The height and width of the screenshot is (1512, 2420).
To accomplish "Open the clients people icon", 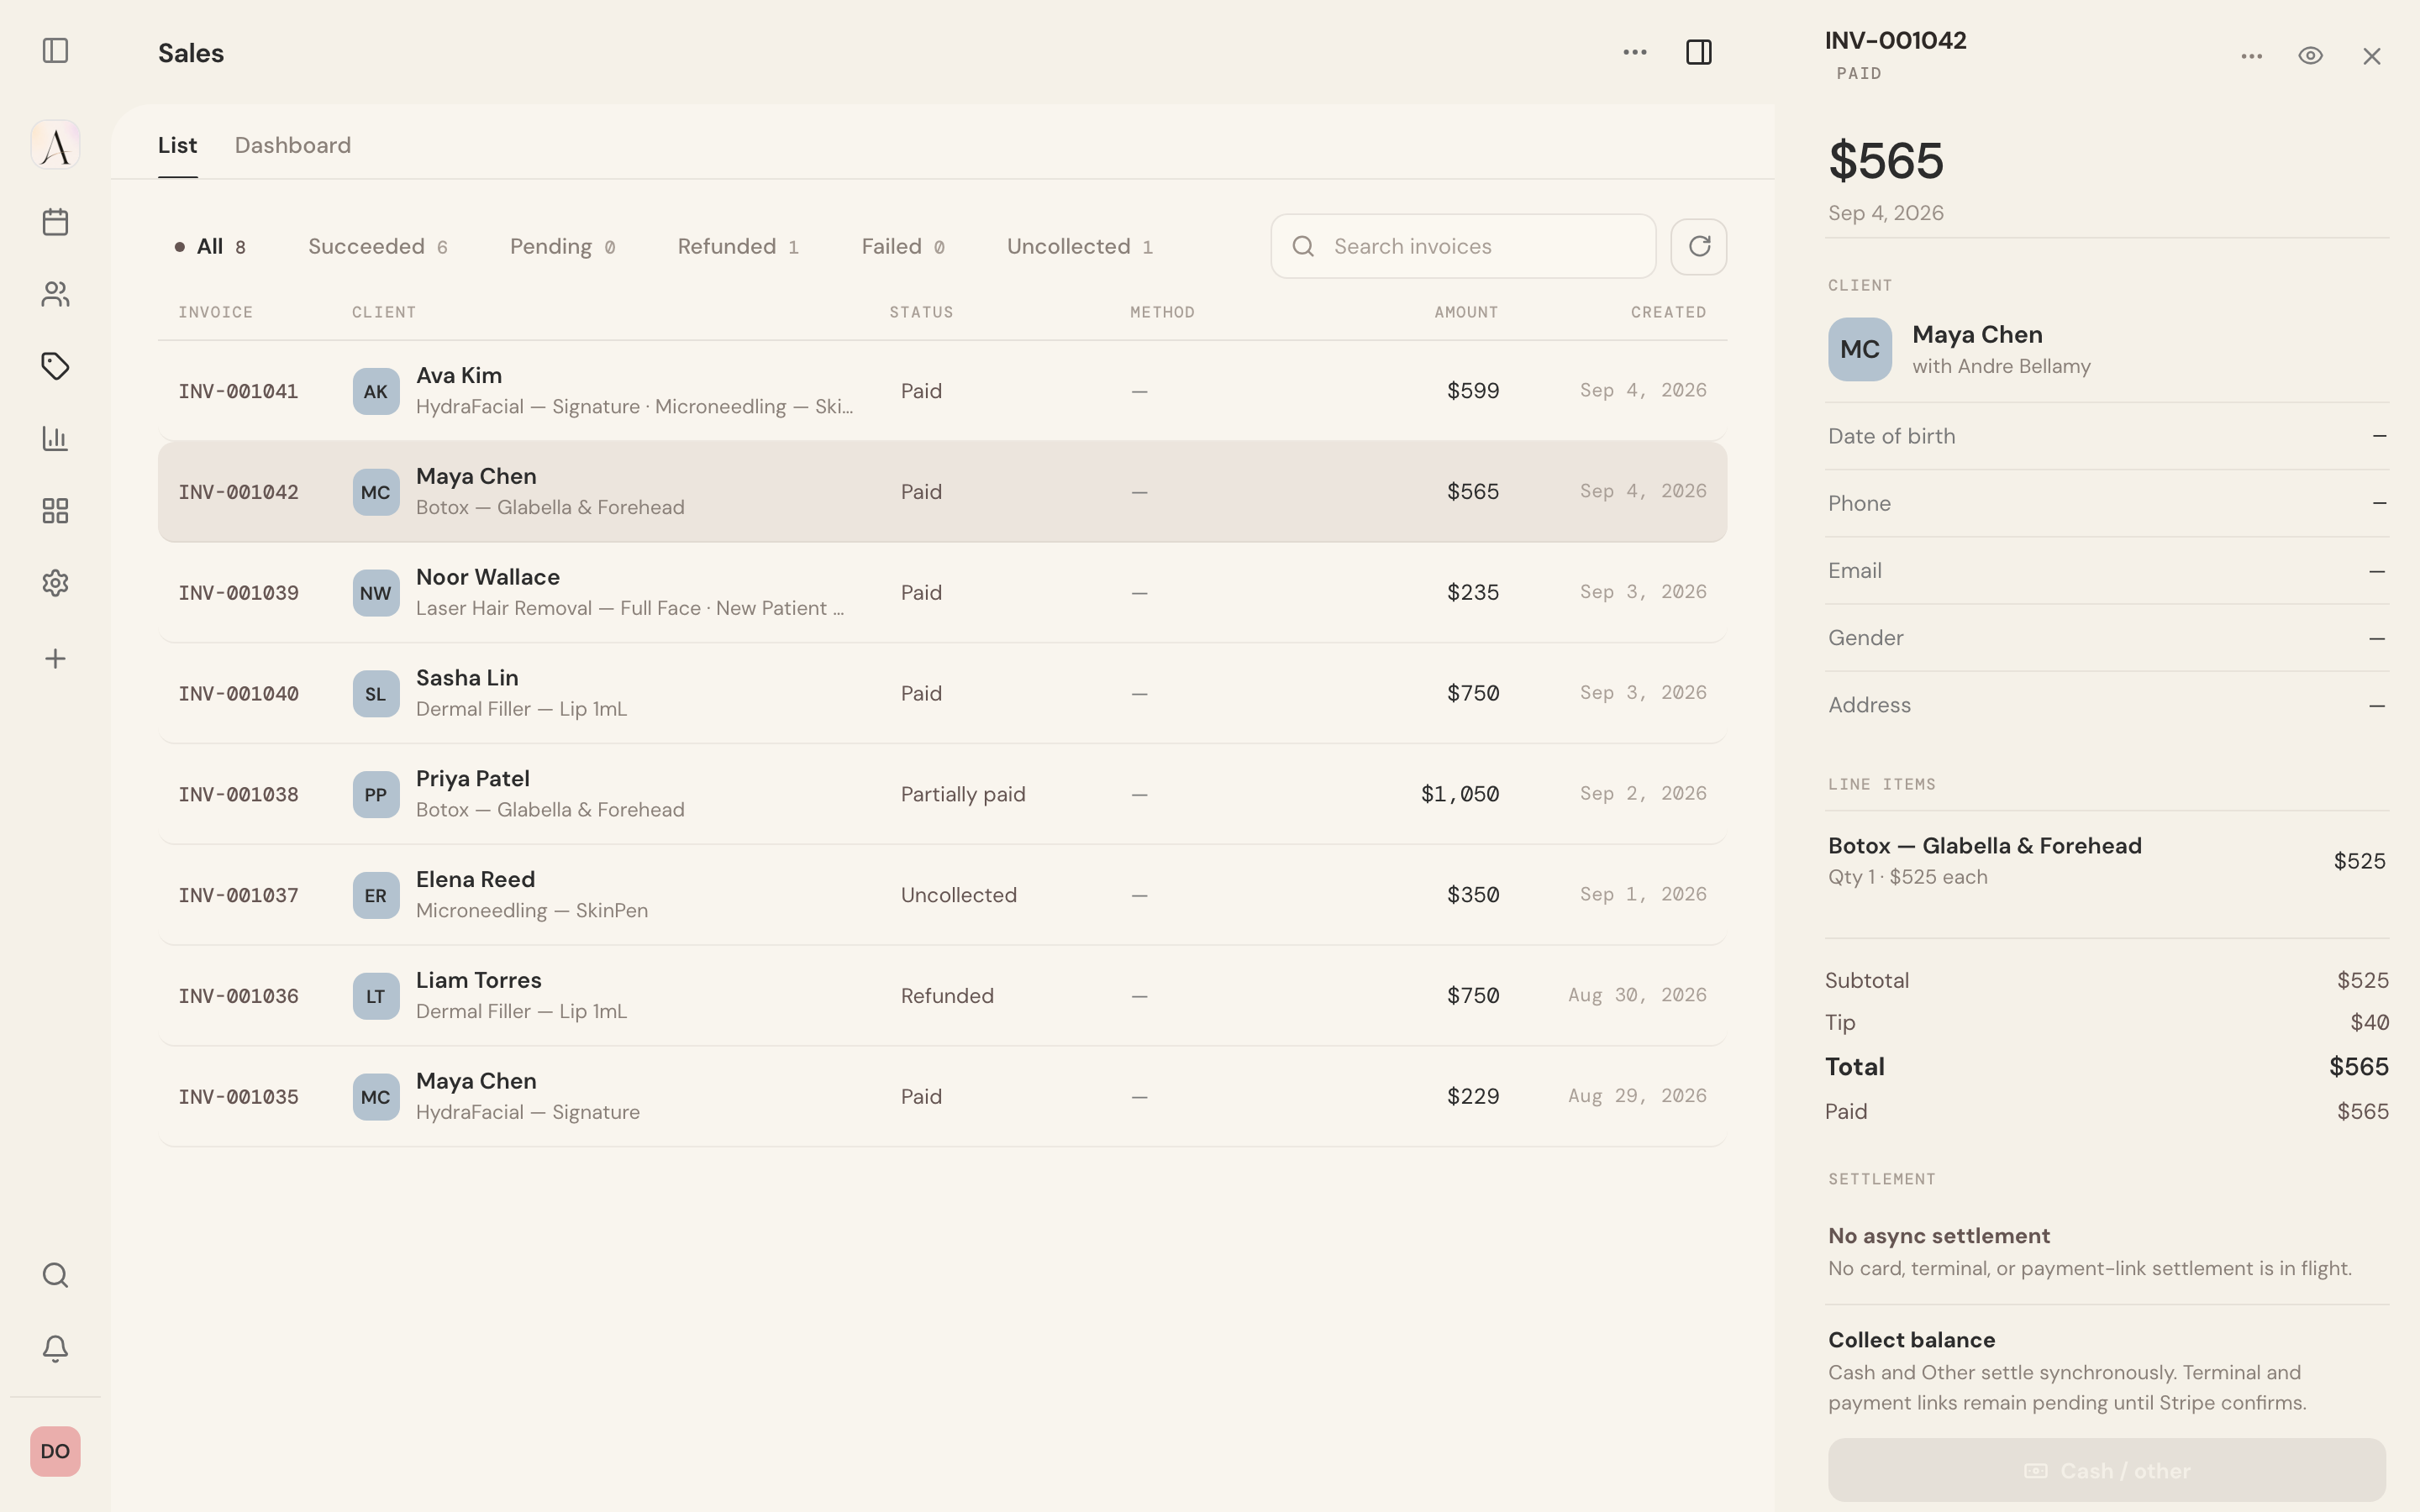I will (x=55, y=294).
